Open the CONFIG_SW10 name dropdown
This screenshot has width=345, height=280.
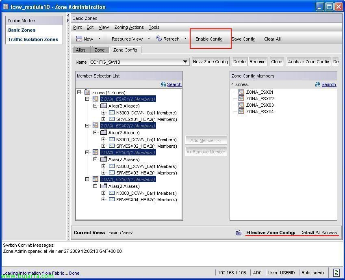185,62
